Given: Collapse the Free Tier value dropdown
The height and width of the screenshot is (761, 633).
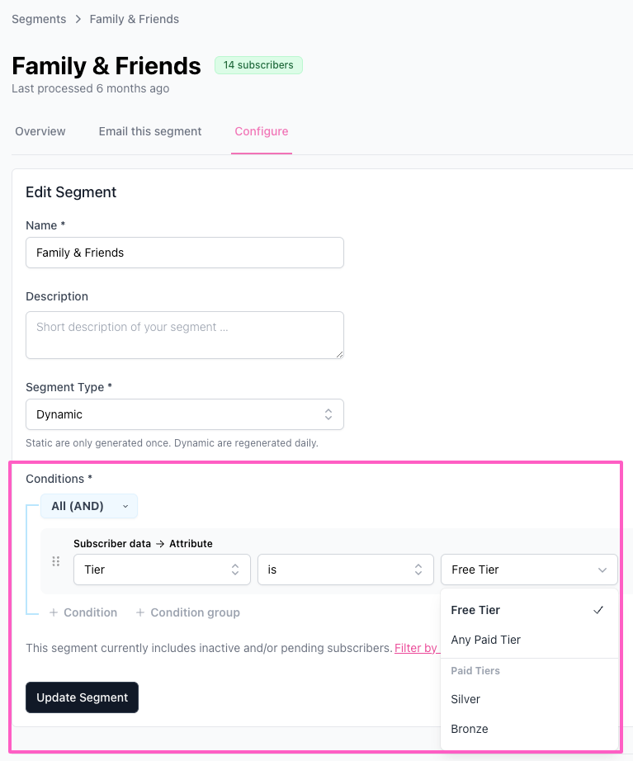Looking at the screenshot, I should [x=529, y=570].
